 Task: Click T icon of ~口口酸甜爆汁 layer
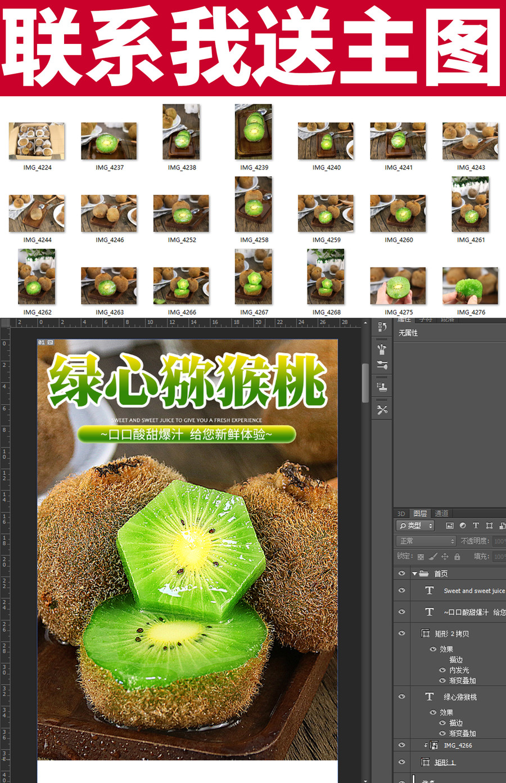pos(430,612)
